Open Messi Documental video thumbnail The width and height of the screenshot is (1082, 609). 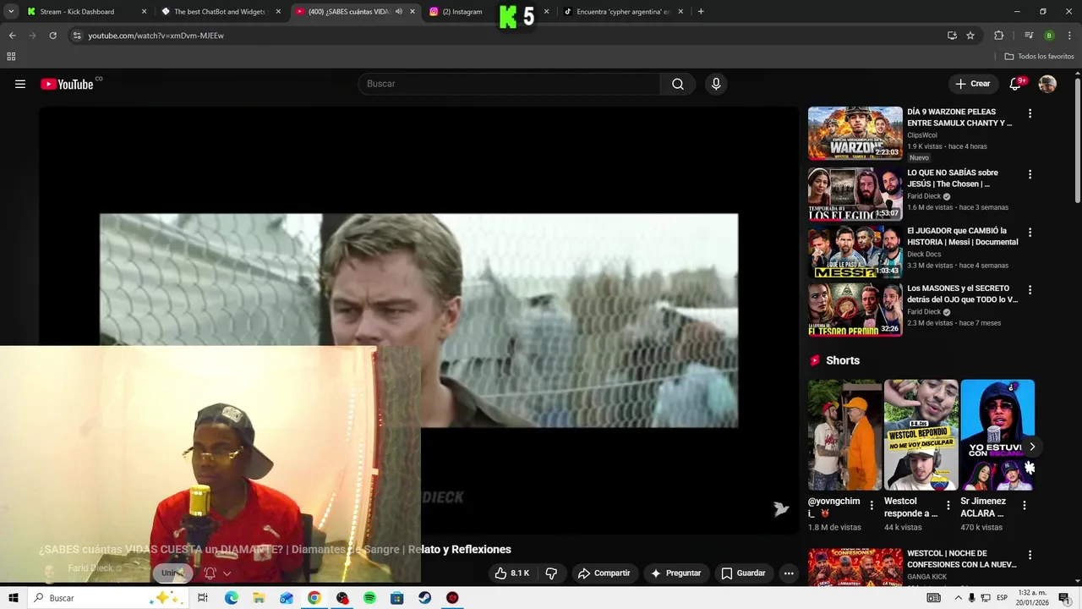tap(855, 251)
